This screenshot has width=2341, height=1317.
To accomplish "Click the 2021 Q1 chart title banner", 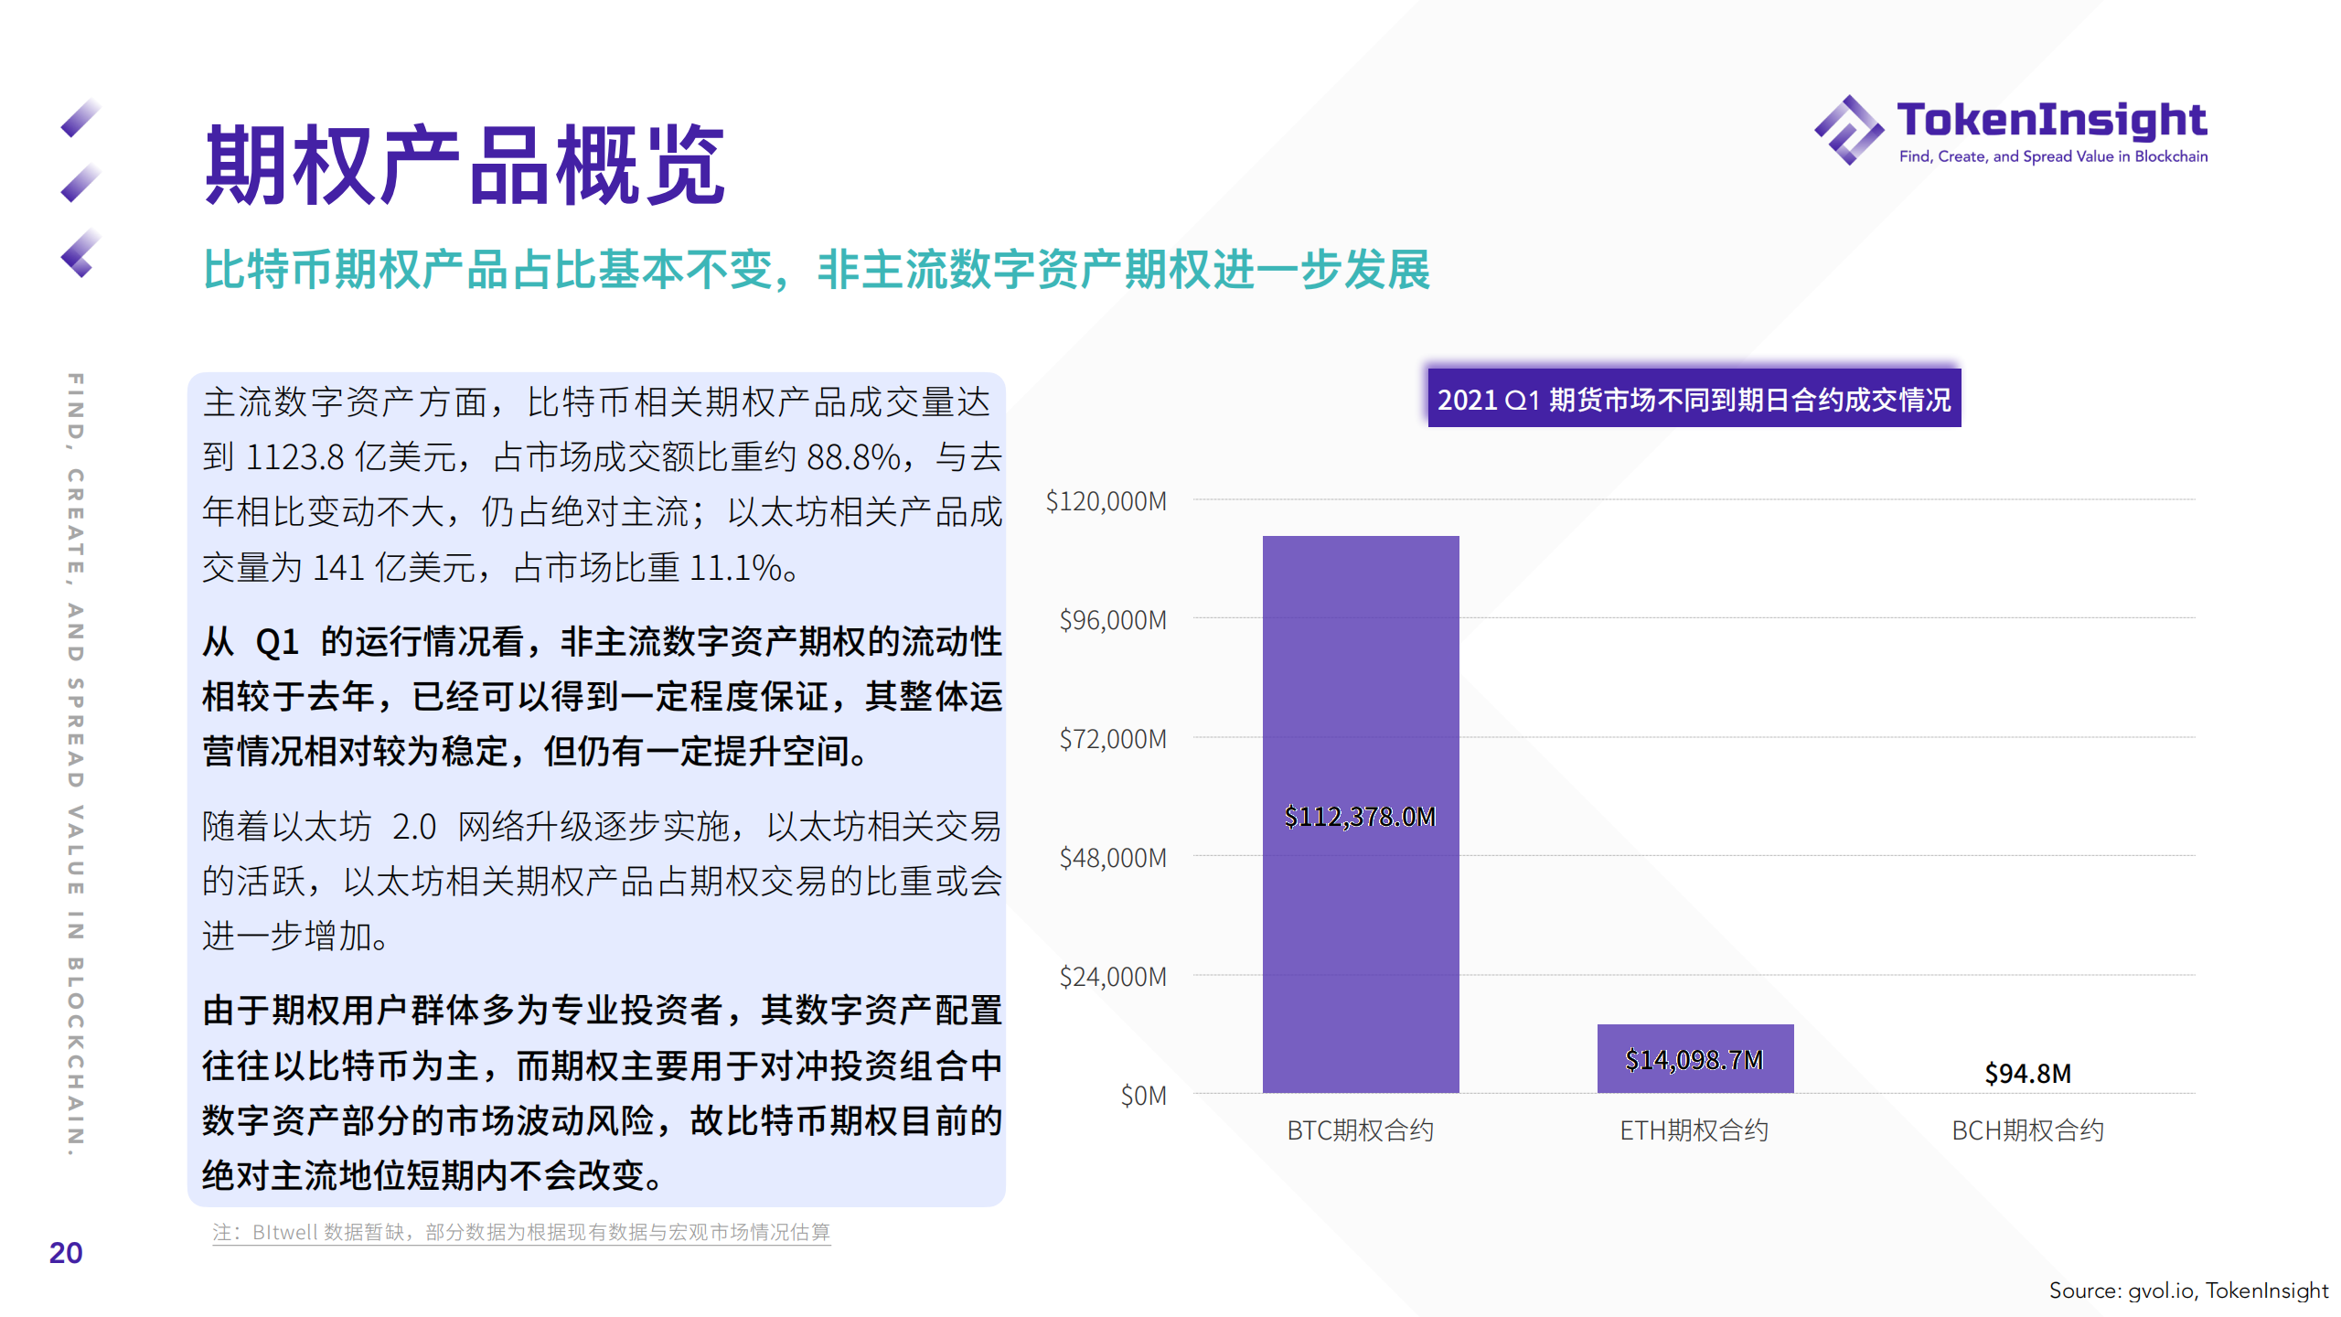I will tap(1694, 399).
